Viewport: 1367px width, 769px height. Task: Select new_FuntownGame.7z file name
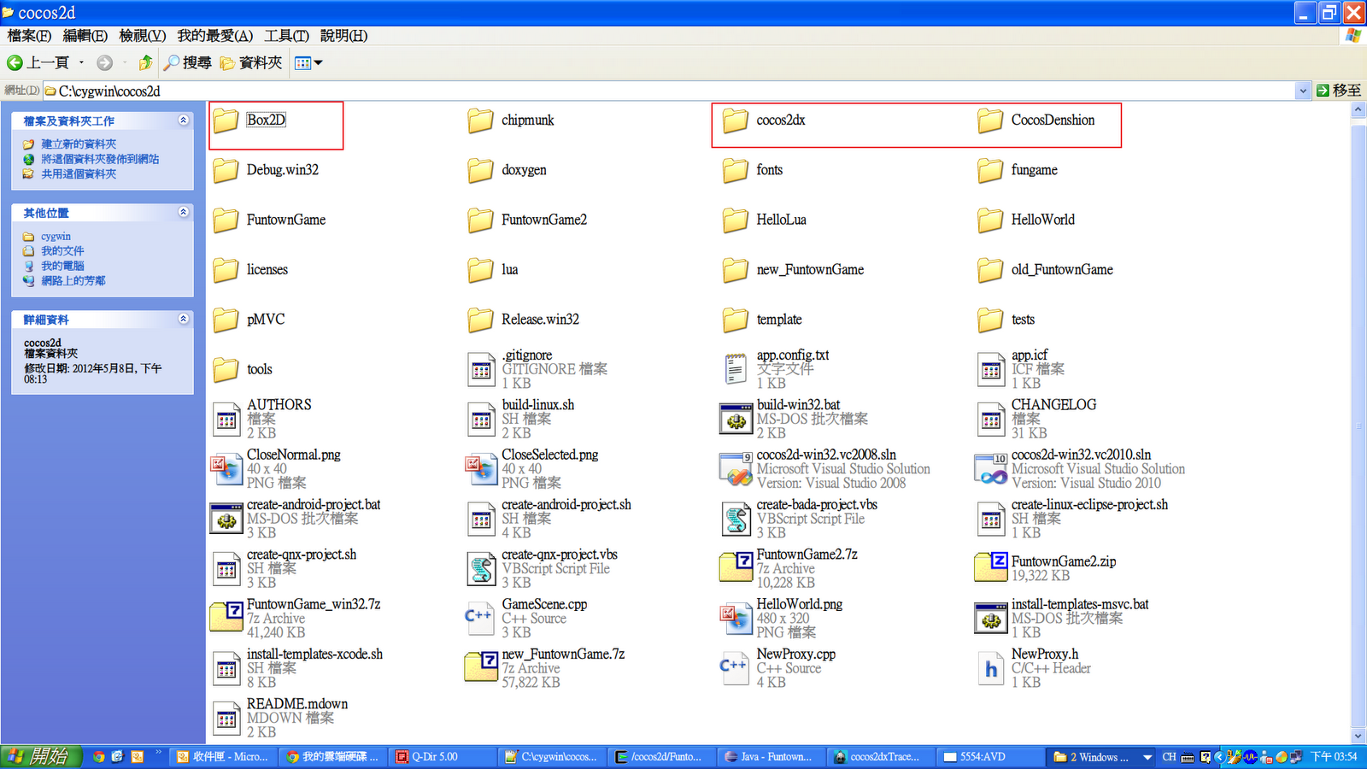(x=563, y=655)
